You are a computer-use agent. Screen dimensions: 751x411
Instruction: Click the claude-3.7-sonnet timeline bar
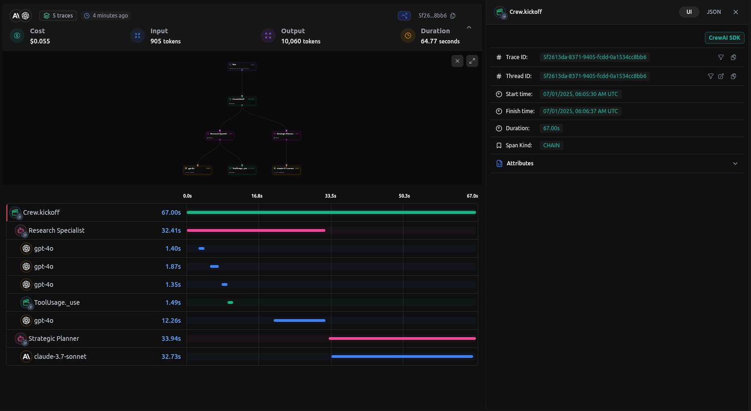402,357
